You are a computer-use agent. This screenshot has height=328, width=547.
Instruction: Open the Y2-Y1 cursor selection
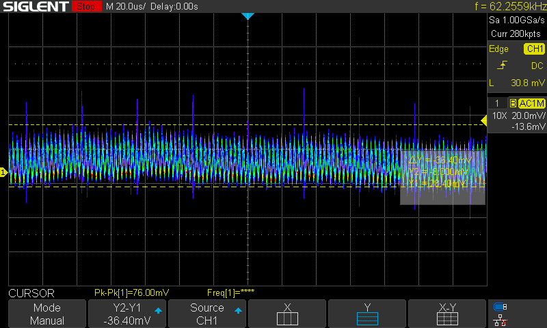coord(127,314)
